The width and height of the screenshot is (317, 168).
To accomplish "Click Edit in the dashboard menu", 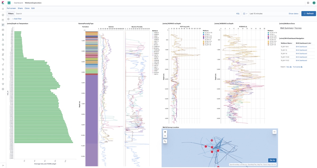I will pos(33,8).
